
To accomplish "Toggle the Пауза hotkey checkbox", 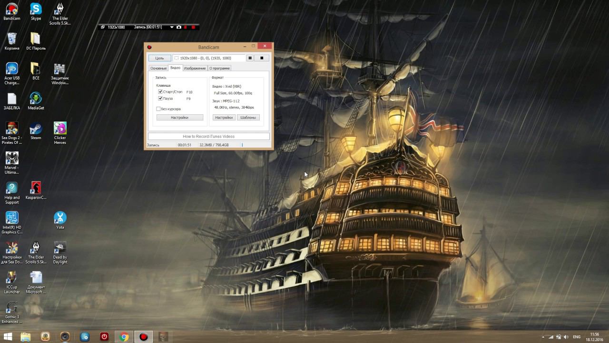I will 160,98.
